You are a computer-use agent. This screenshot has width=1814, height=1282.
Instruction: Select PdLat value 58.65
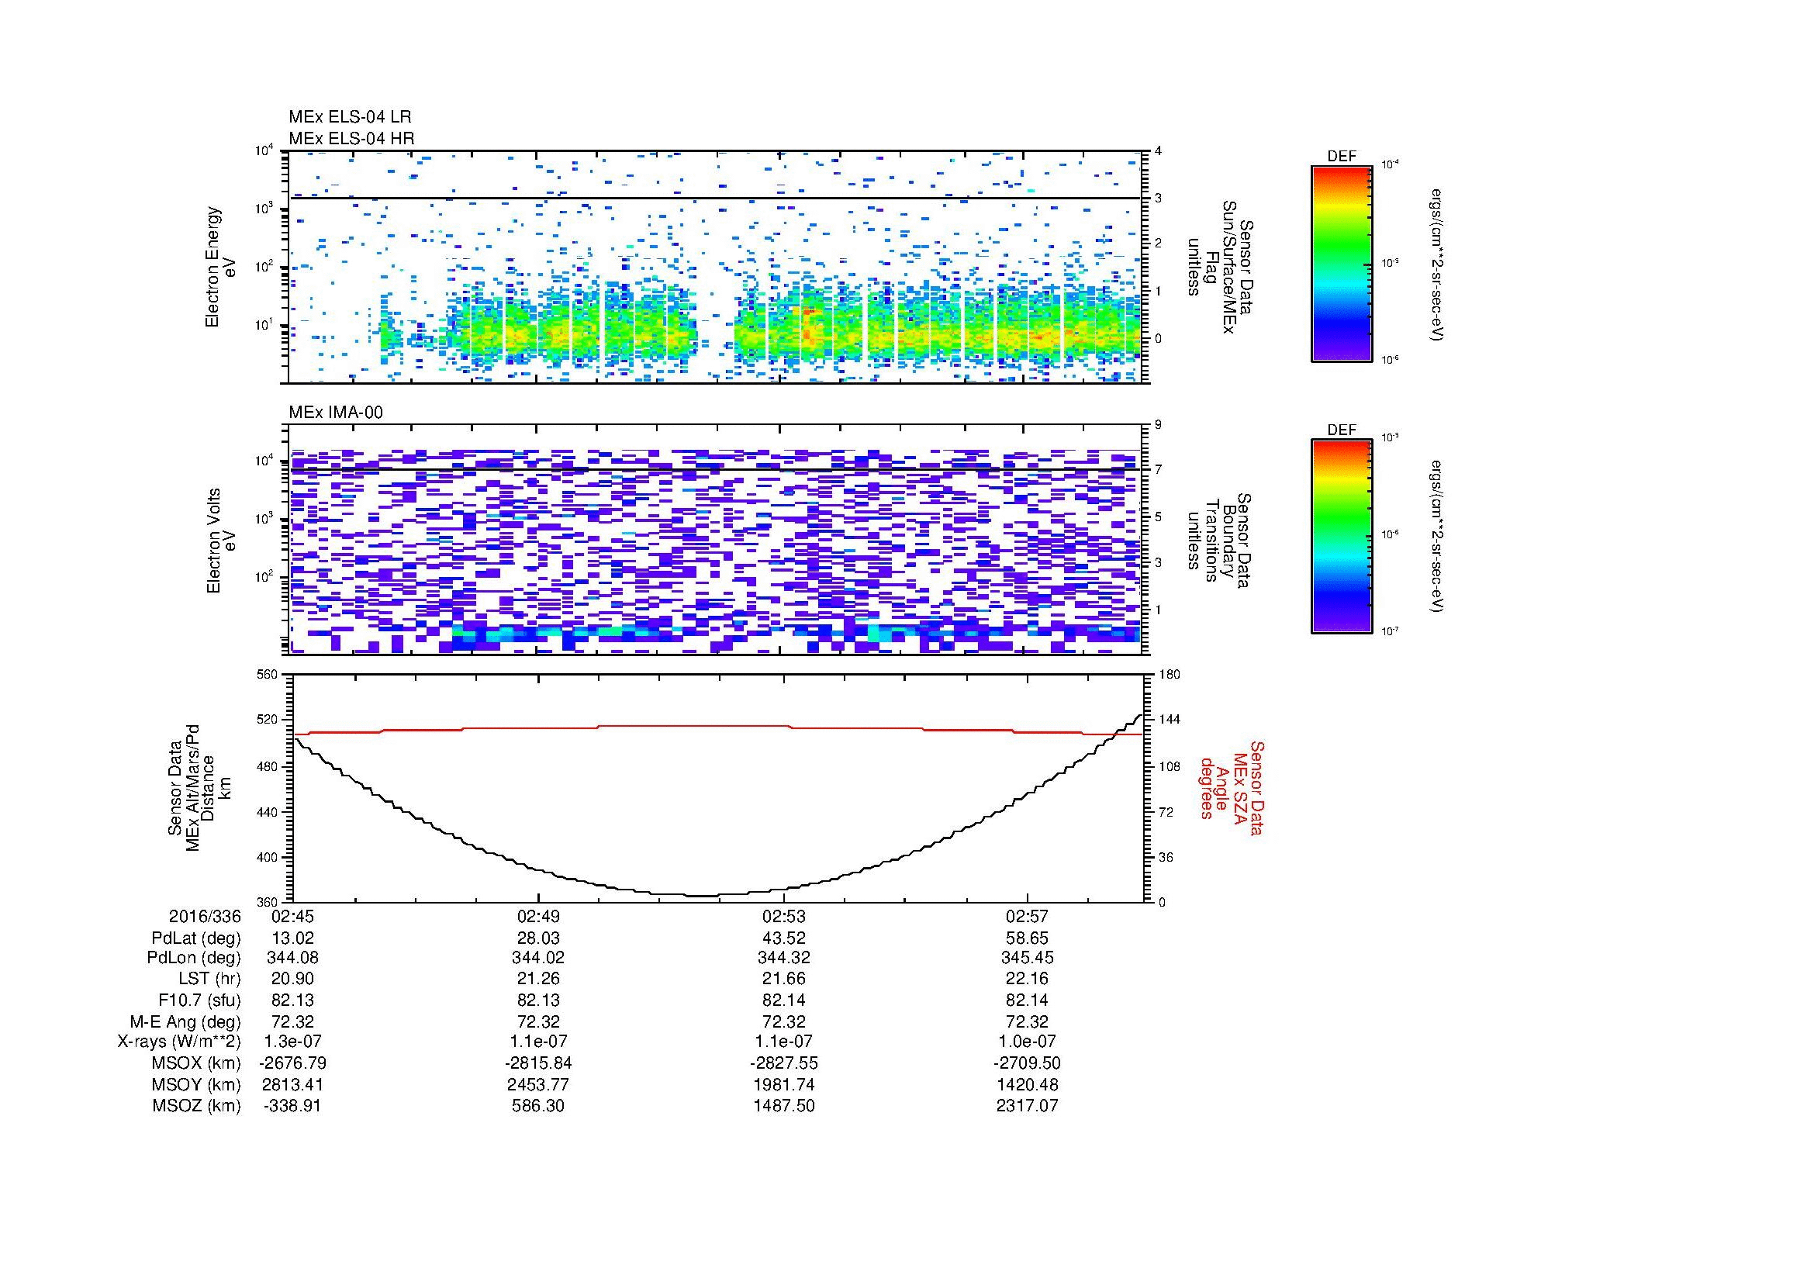point(1027,938)
